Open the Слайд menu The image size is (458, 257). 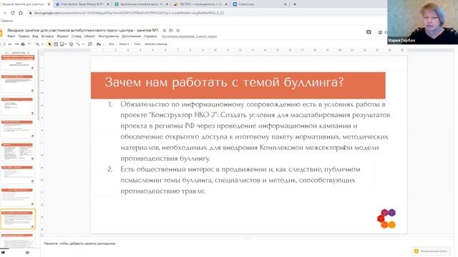click(x=77, y=36)
